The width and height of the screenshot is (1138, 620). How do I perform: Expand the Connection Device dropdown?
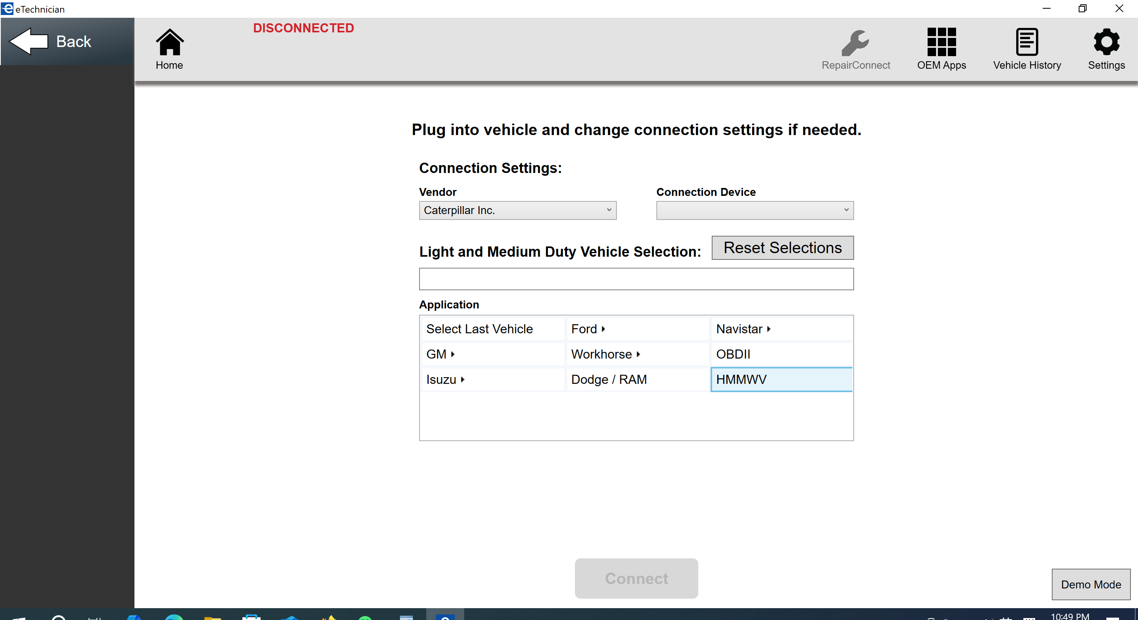754,210
